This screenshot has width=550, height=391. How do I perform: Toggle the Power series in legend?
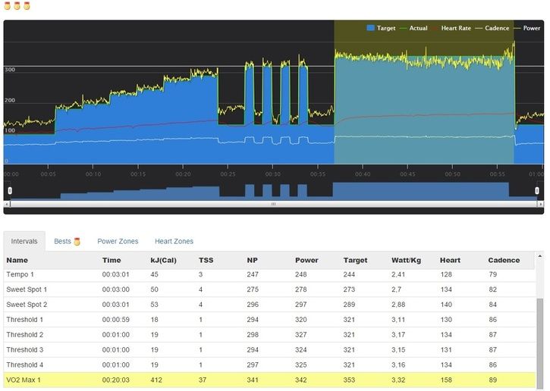coord(526,28)
